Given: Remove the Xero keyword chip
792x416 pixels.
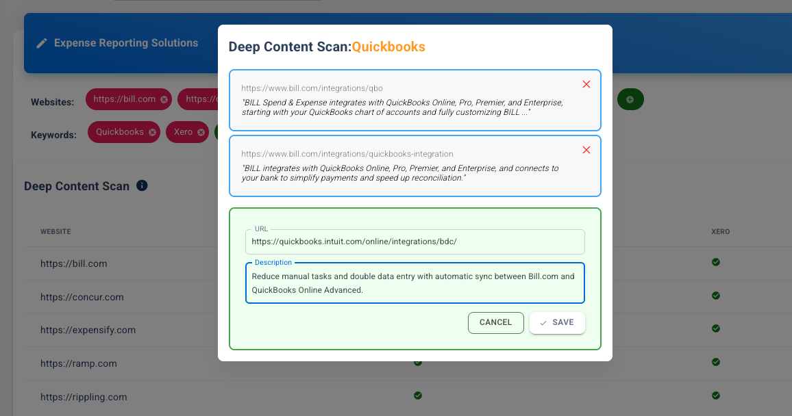Looking at the screenshot, I should click(x=201, y=132).
